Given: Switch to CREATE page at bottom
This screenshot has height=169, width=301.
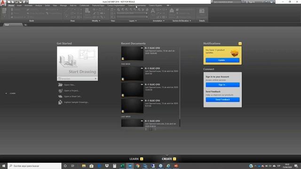Looking at the screenshot, I should (167, 159).
